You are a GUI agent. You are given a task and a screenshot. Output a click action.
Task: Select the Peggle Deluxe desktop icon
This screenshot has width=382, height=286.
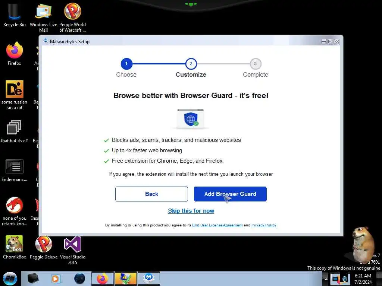pos(44,247)
